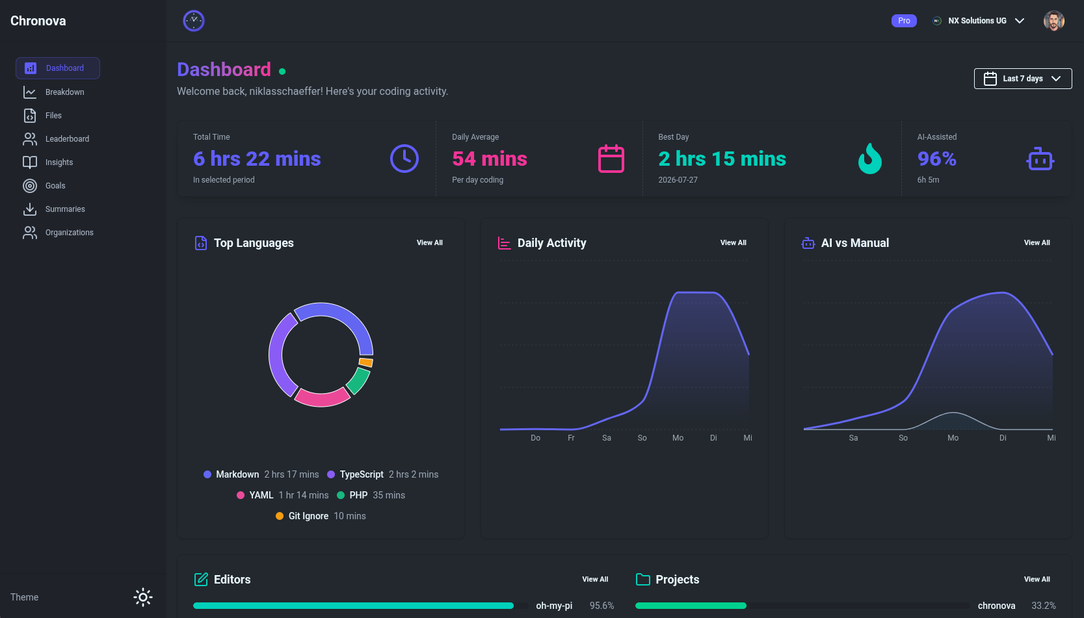The height and width of the screenshot is (618, 1084).
Task: View All in Top Languages card
Action: 430,243
